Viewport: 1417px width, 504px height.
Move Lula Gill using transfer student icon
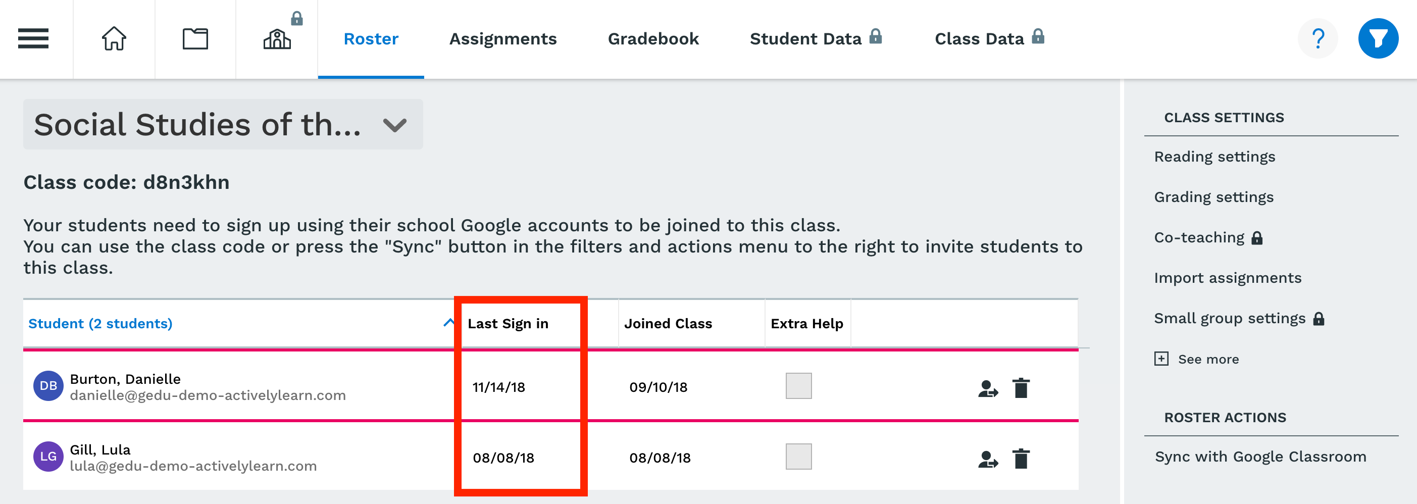988,459
